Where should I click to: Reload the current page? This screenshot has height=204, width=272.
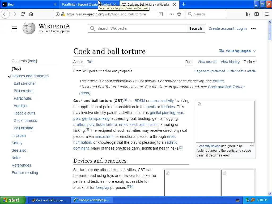coord(23,14)
